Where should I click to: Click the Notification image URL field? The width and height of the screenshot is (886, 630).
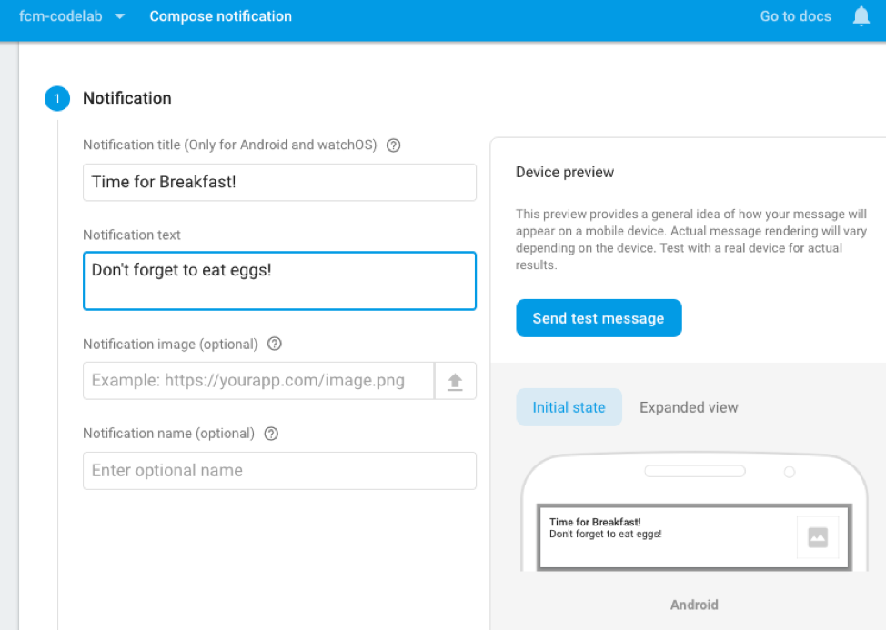pyautogui.click(x=258, y=381)
